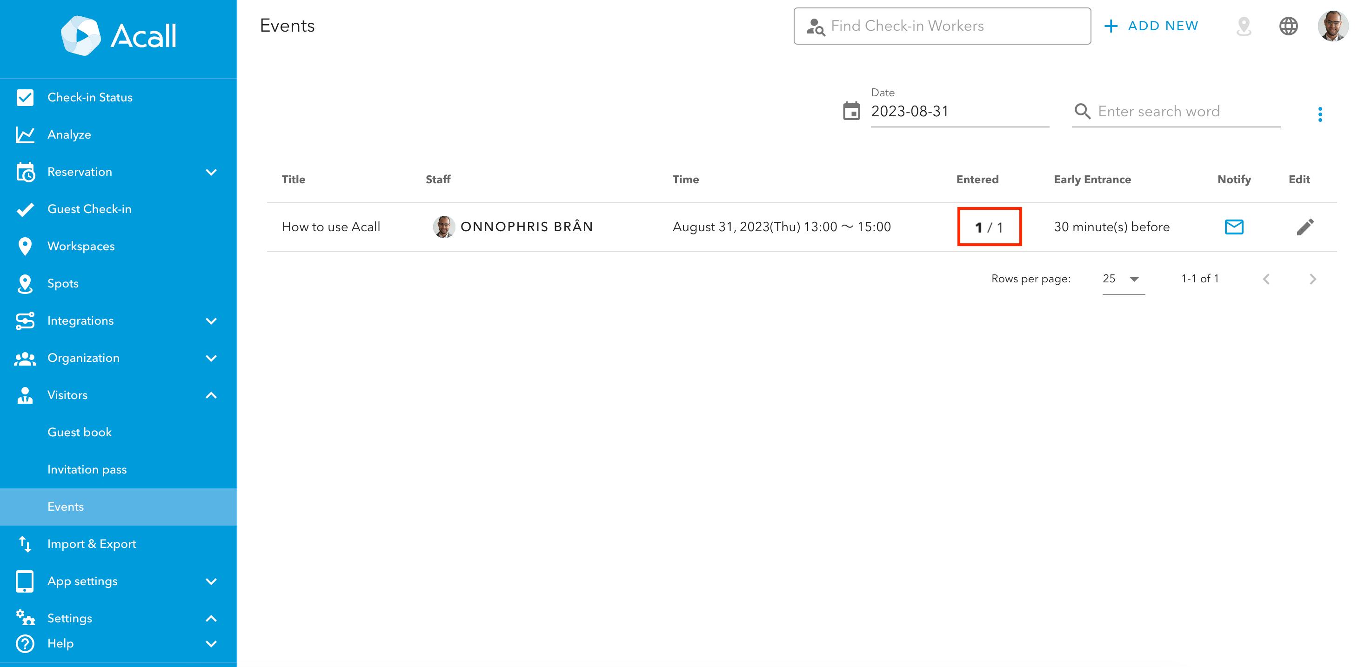Open the three-dot more options menu

1319,114
